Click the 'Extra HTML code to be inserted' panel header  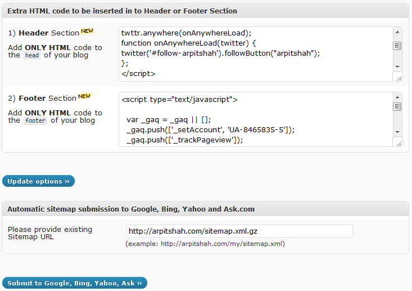[206, 11]
